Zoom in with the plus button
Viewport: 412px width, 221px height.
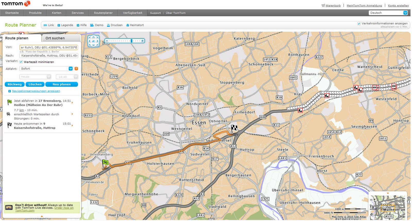tap(142, 41)
